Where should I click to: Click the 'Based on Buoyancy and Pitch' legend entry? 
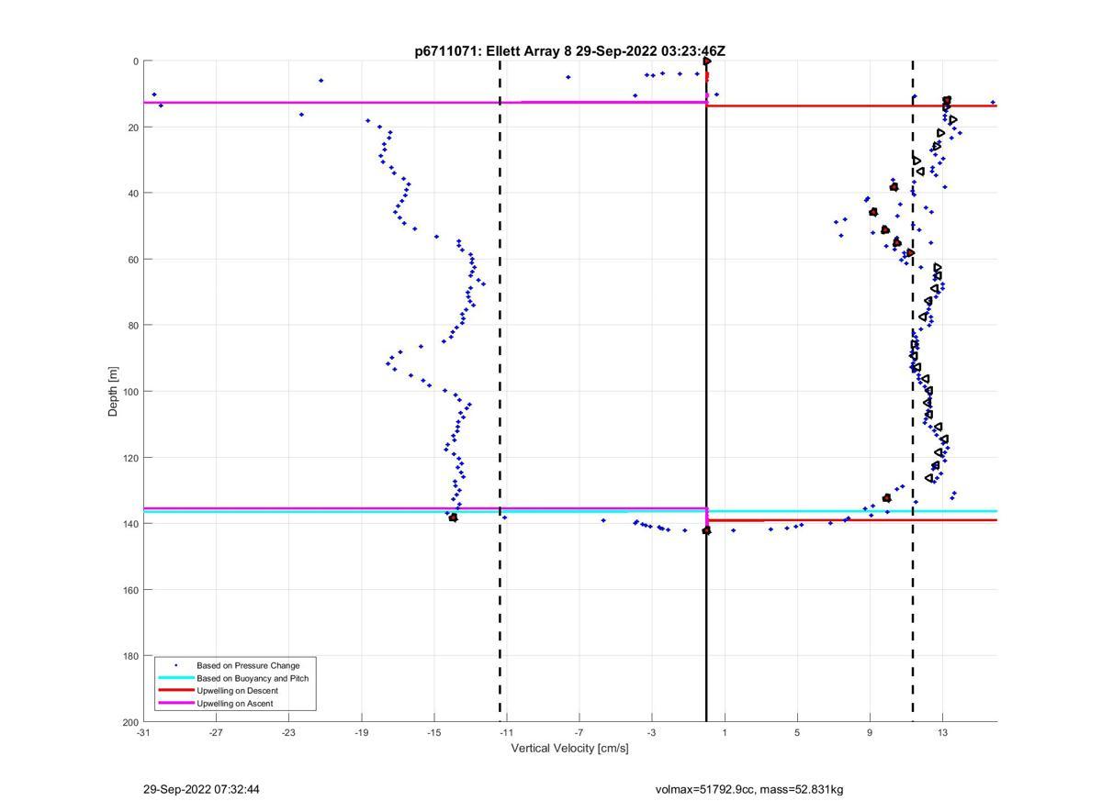253,678
